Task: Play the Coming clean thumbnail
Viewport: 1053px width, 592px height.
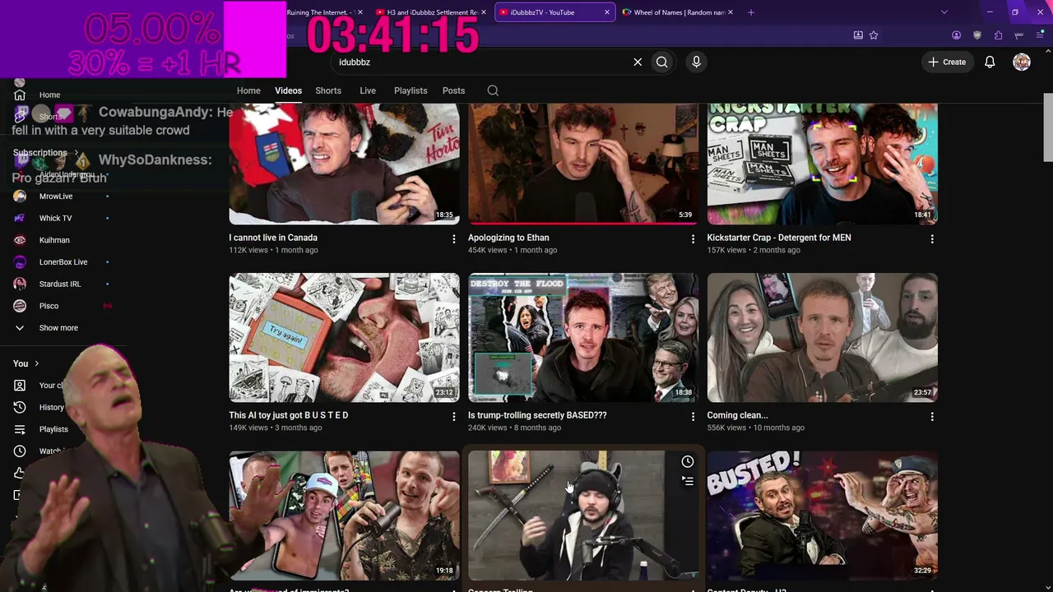Action: [823, 337]
